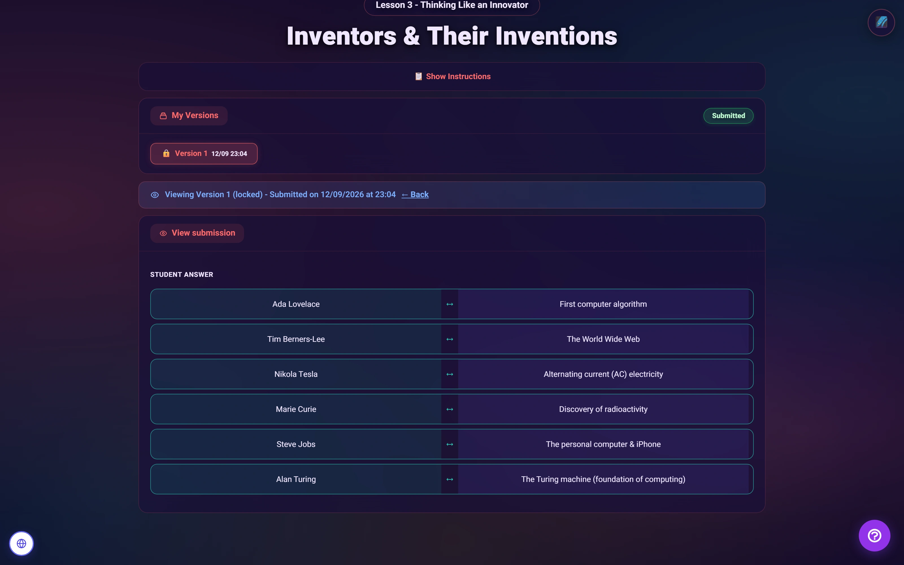This screenshot has height=565, width=904.
Task: Click the clipboard icon beside Show Instructions
Action: [418, 76]
